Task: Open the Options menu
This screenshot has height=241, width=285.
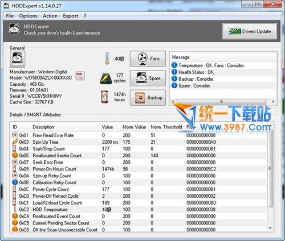Action: pyautogui.click(x=28, y=16)
